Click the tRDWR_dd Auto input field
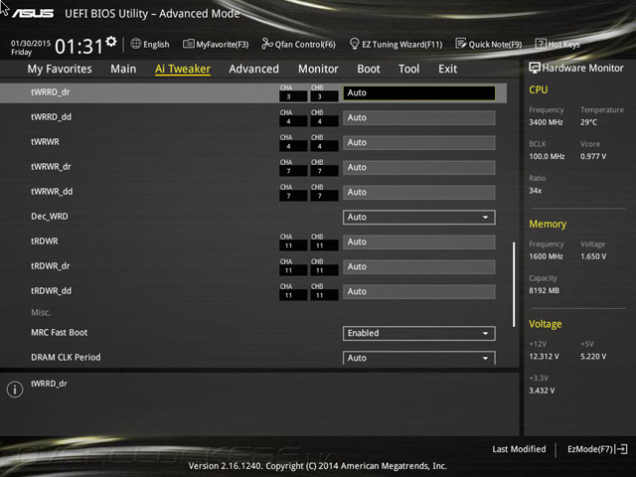Screen dimensions: 636x477 pos(419,291)
